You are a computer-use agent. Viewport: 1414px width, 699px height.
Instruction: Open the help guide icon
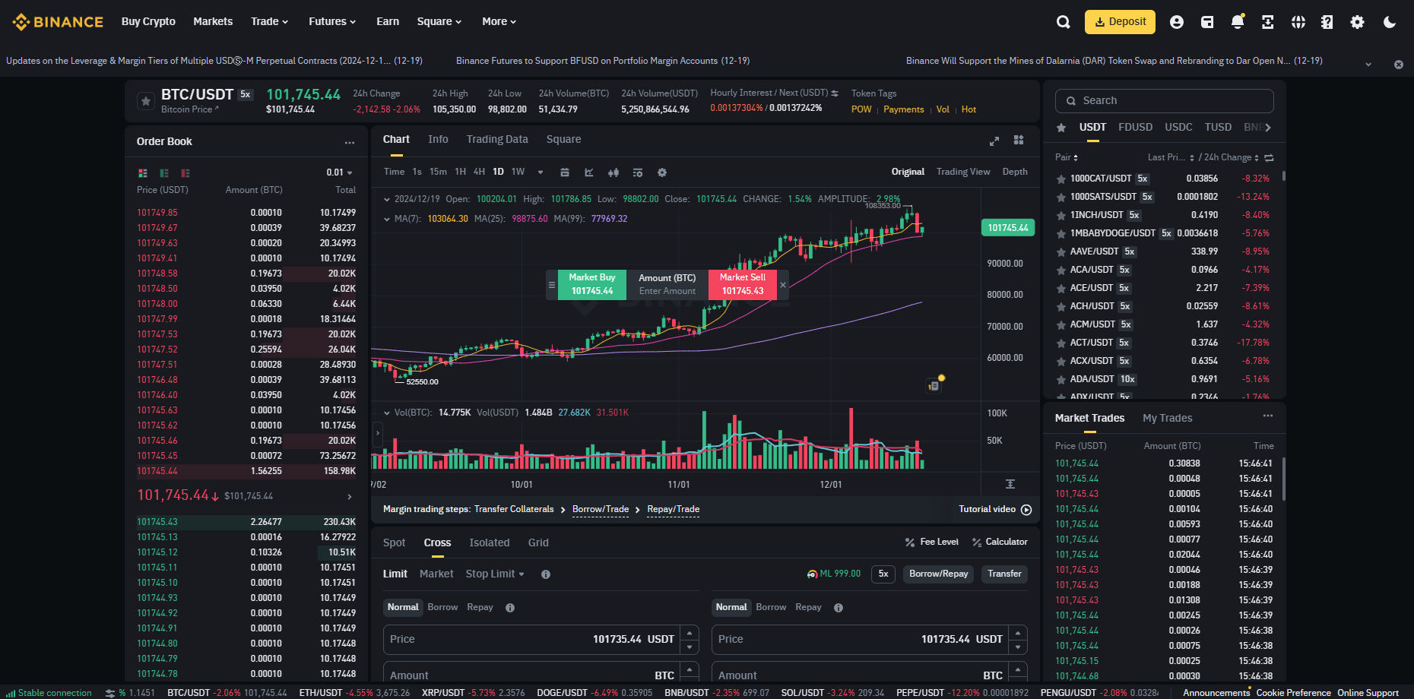[x=1327, y=22]
